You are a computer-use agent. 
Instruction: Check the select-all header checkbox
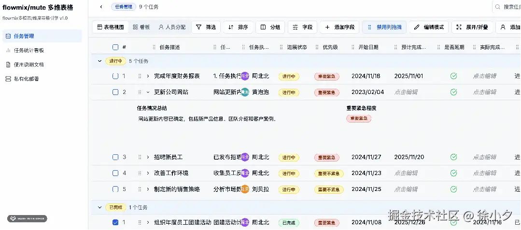(x=115, y=47)
